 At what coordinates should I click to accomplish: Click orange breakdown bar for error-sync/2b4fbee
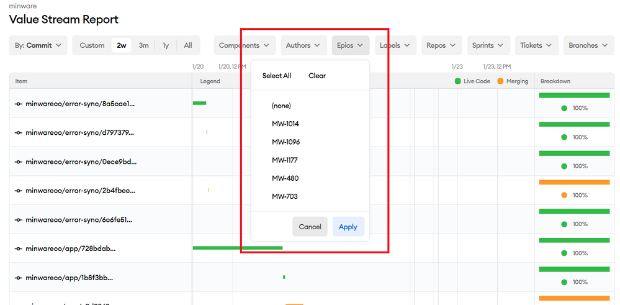pyautogui.click(x=574, y=183)
